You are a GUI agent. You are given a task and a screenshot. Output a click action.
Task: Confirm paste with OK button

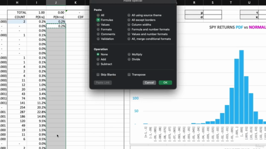(165, 83)
